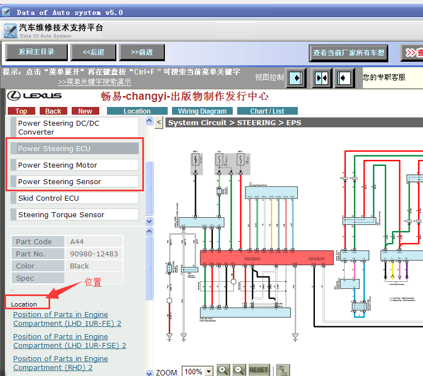
Task: Open the Top tab
Action: (x=22, y=111)
